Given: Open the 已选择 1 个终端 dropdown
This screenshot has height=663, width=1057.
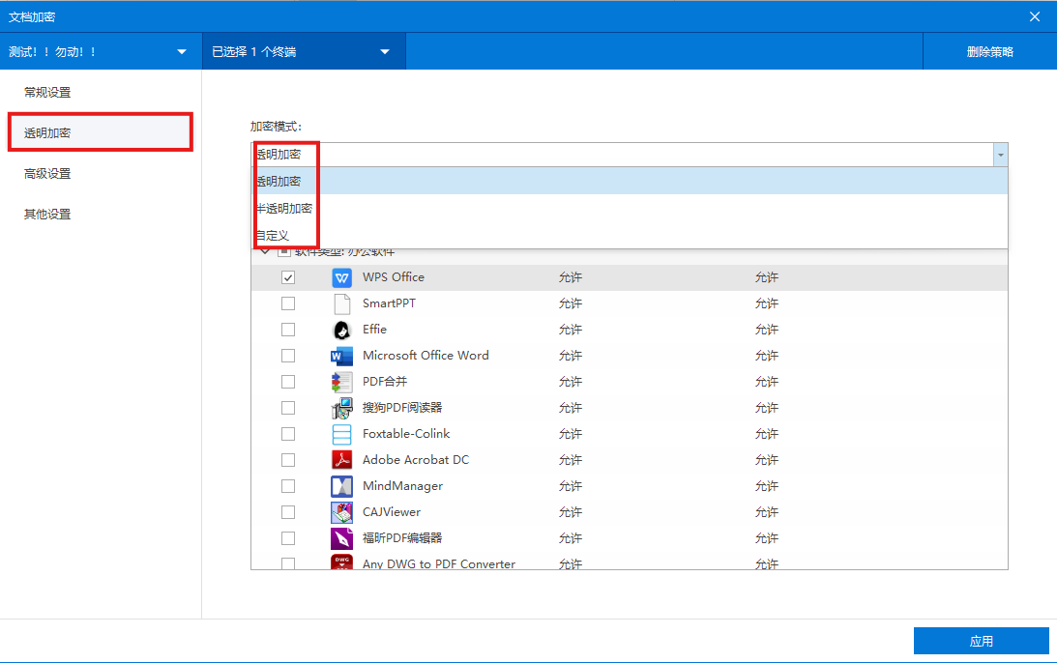Looking at the screenshot, I should 385,52.
